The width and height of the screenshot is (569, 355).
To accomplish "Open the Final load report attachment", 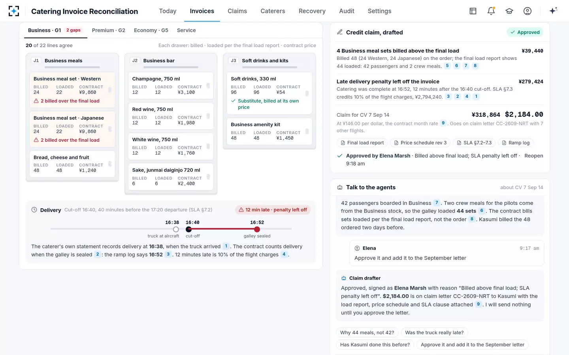I will click(x=362, y=143).
